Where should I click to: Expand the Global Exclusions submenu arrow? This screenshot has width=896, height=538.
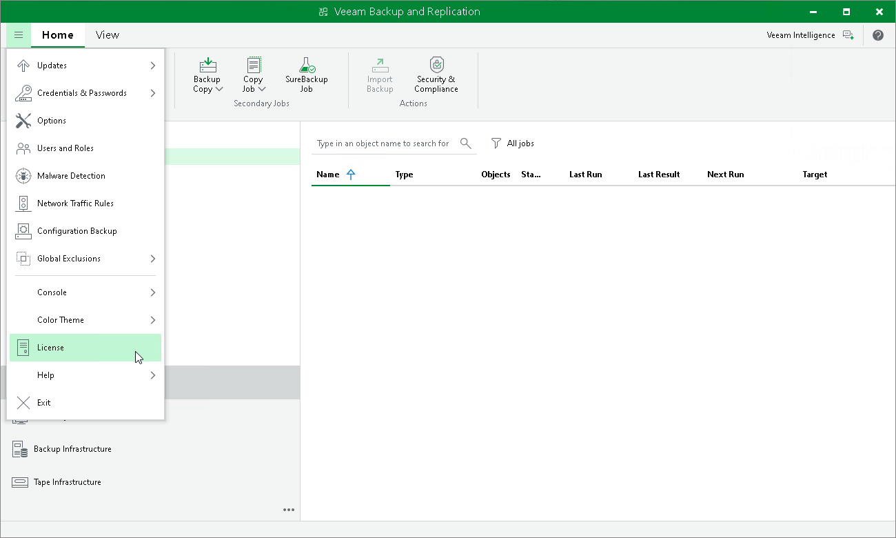[x=152, y=259]
